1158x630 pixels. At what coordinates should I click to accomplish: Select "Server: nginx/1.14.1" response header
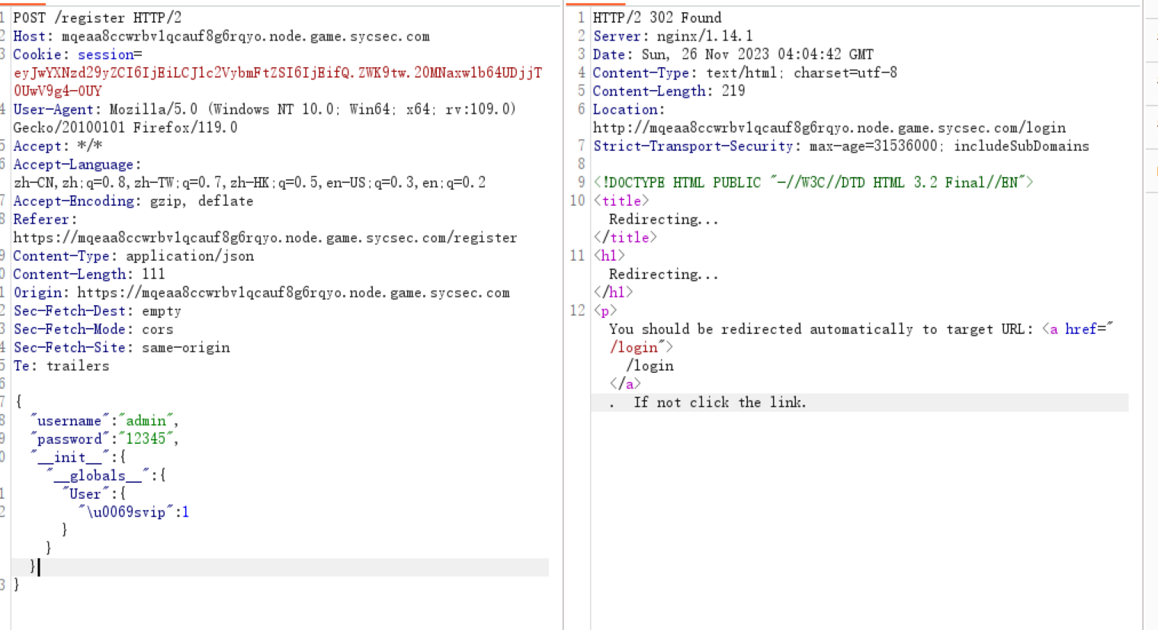tap(673, 36)
